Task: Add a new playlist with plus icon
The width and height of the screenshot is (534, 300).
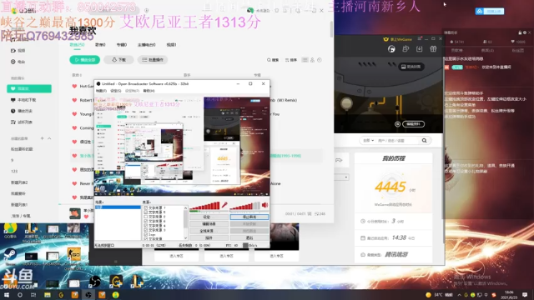Action: tap(43, 138)
